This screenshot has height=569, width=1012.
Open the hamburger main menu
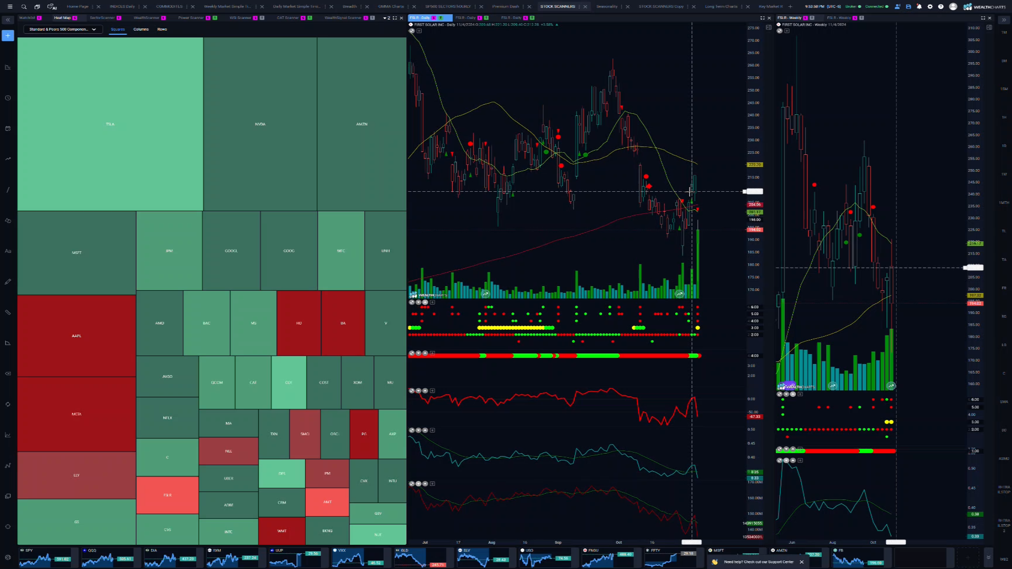9,7
